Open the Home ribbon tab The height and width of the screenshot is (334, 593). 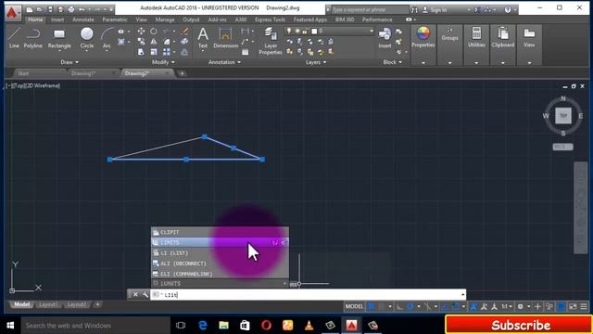[35, 19]
